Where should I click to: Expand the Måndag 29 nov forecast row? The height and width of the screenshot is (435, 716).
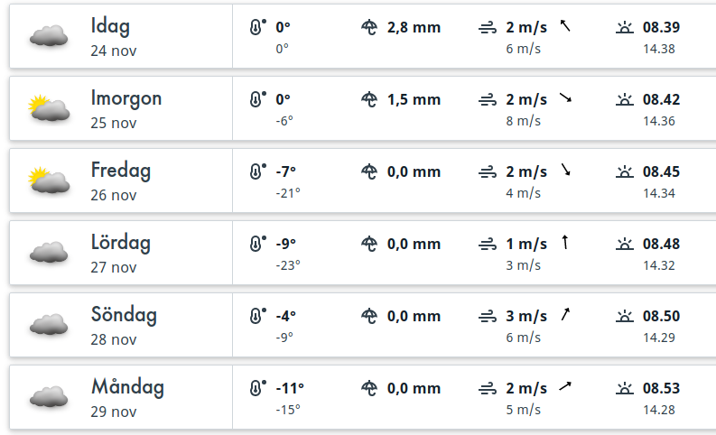pyautogui.click(x=127, y=398)
